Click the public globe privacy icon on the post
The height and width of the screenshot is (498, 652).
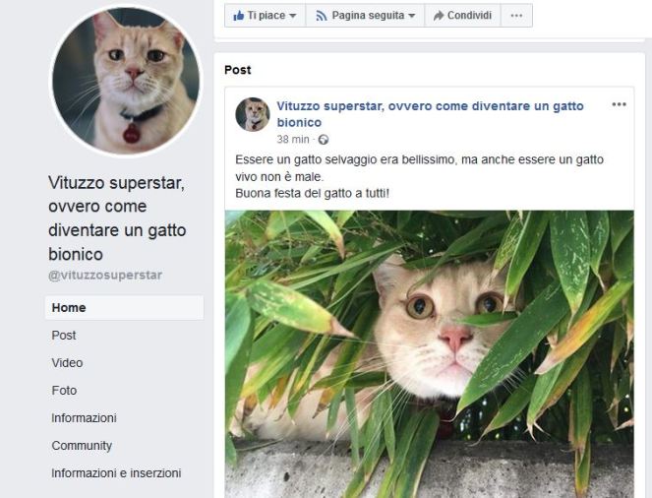point(324,140)
